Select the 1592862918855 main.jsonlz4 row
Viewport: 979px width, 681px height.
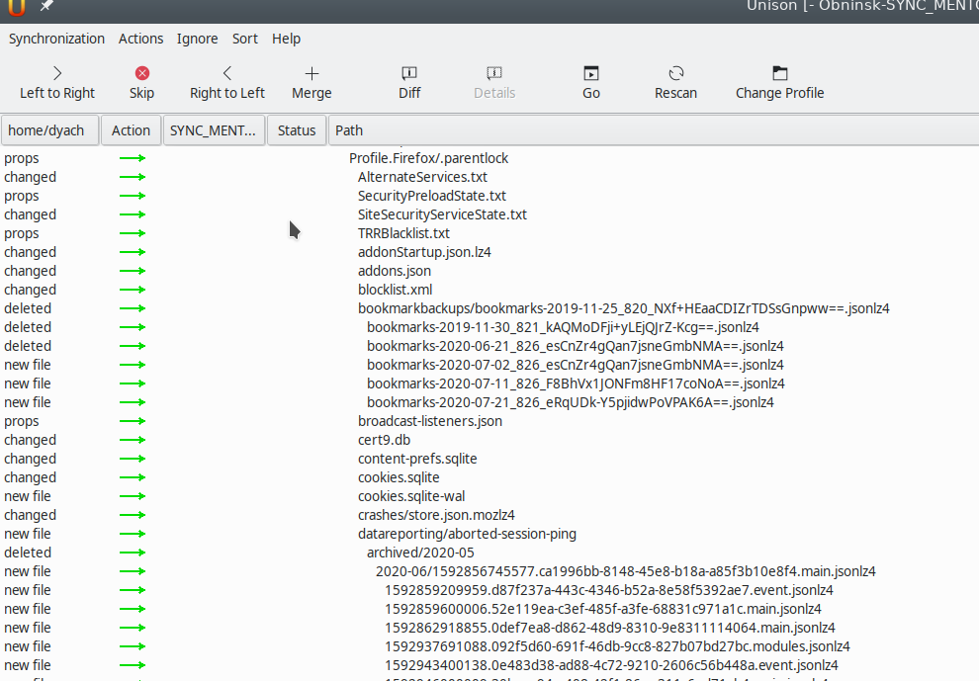pos(489,628)
